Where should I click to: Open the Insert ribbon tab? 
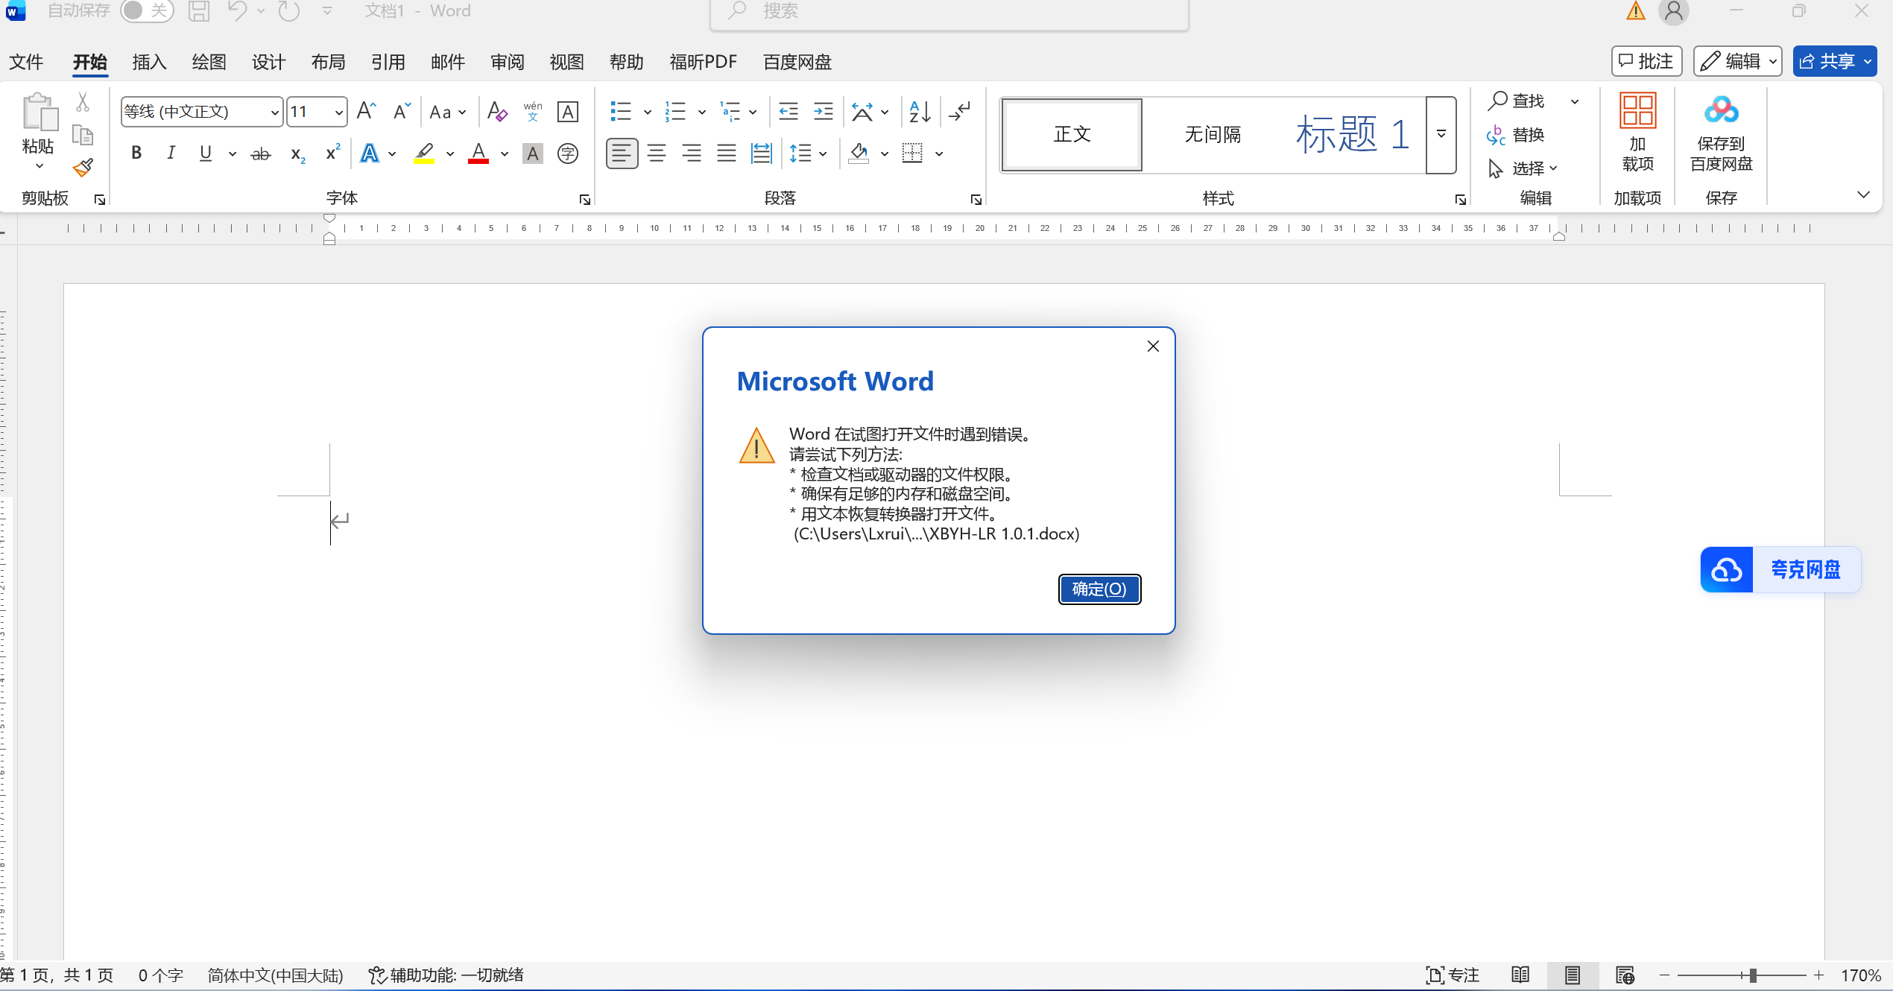pyautogui.click(x=149, y=62)
